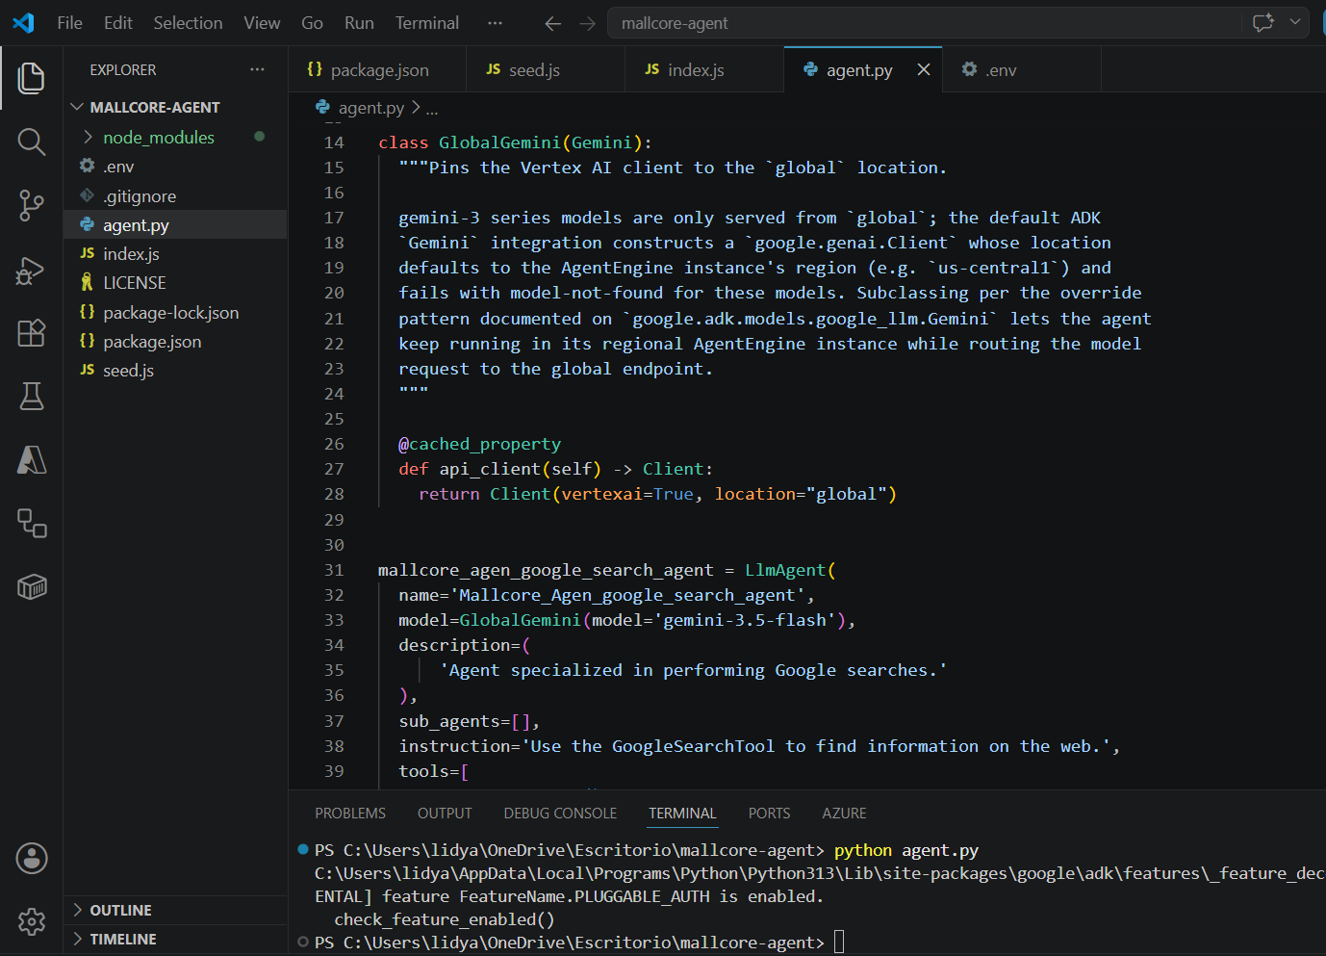Click the mallcore-agent command center search box
Screen dimensions: 1326x956
(x=924, y=23)
